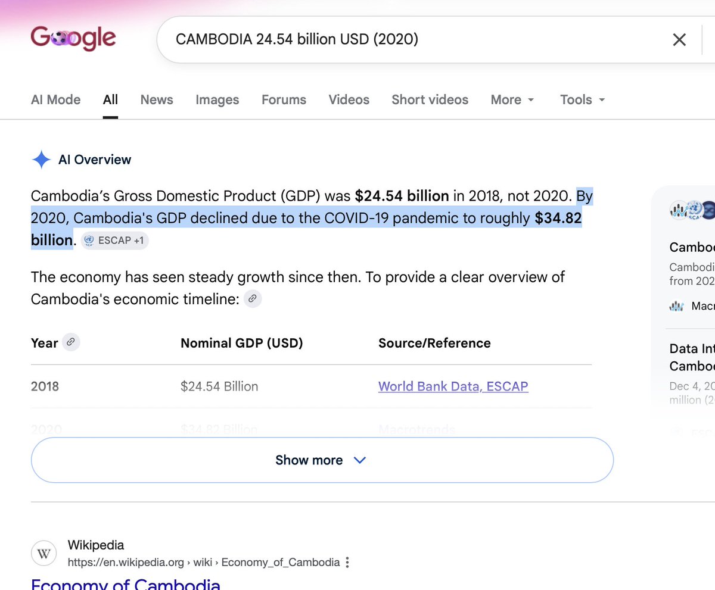Expand the More search filters menu
The height and width of the screenshot is (590, 715).
pos(512,99)
